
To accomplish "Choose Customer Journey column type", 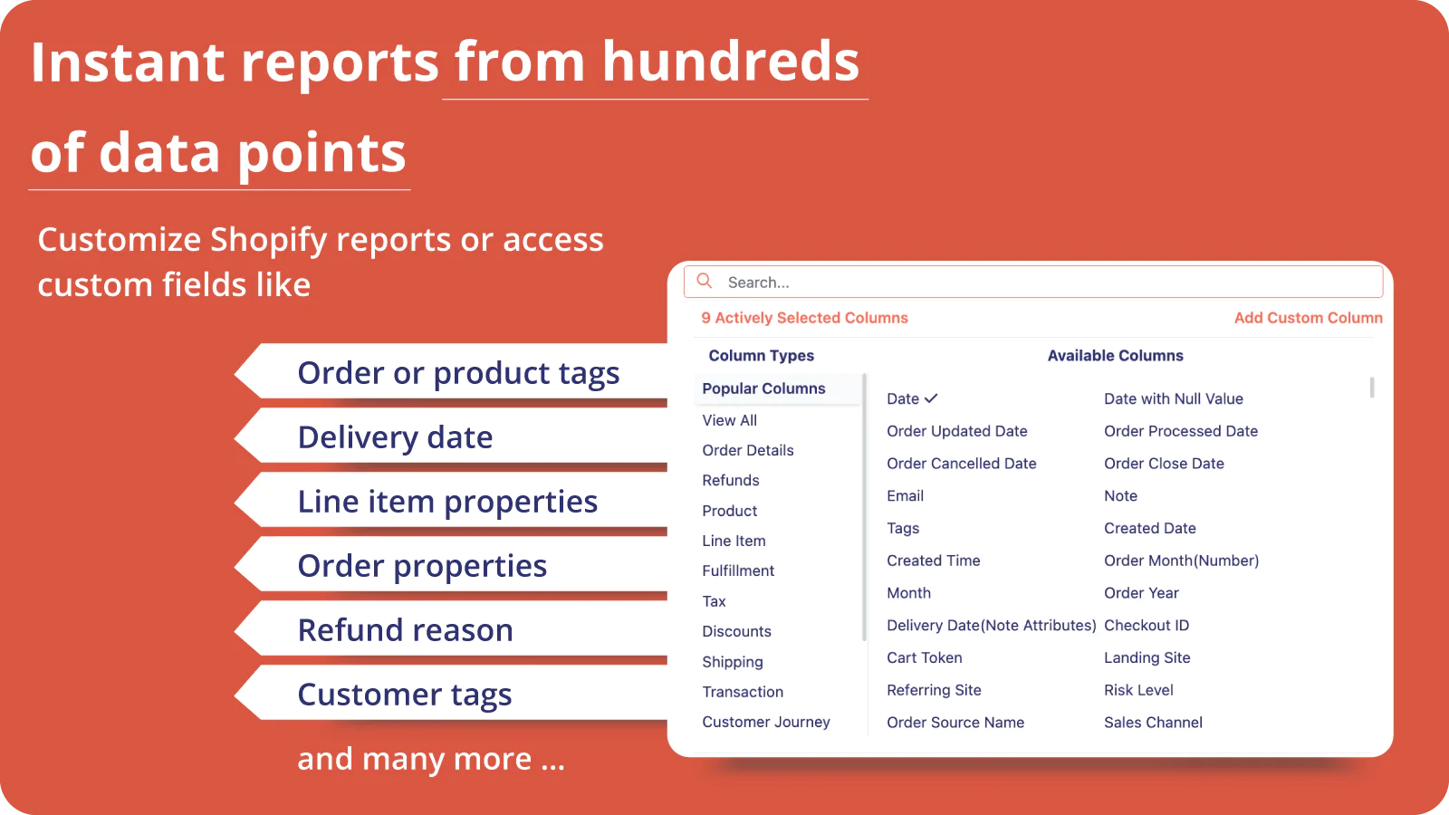I will 766,722.
